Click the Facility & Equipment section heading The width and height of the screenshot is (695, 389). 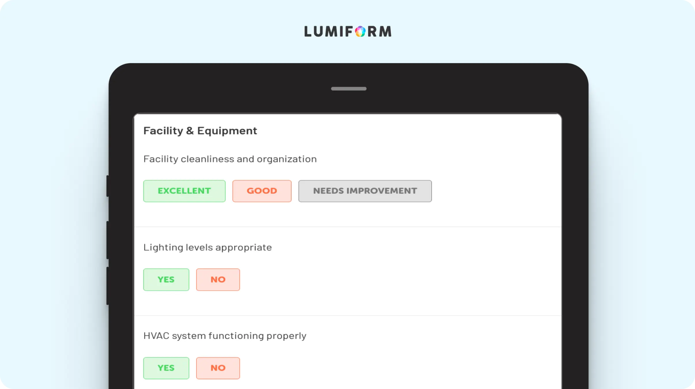click(x=200, y=131)
